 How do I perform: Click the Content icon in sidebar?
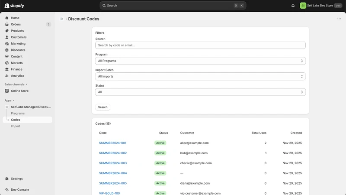coord(7,56)
